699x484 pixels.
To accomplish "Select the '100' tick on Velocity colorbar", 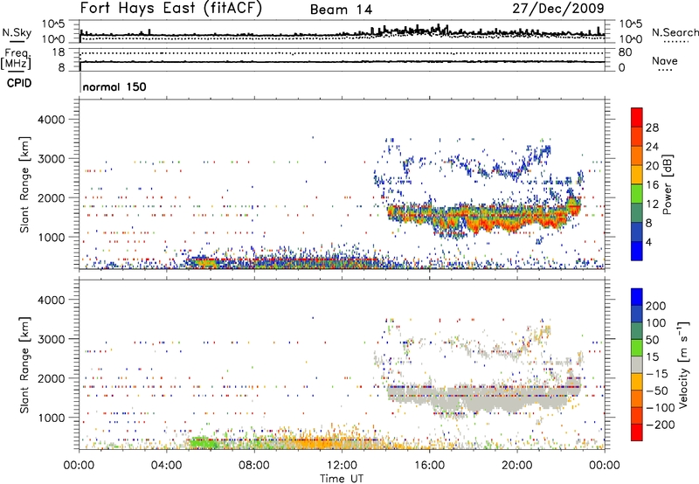I will click(656, 322).
